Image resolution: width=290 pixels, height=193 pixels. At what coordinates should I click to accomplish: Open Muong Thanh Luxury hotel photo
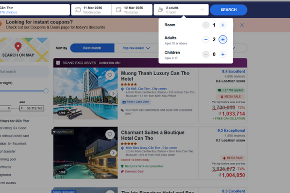pyautogui.click(x=85, y=93)
